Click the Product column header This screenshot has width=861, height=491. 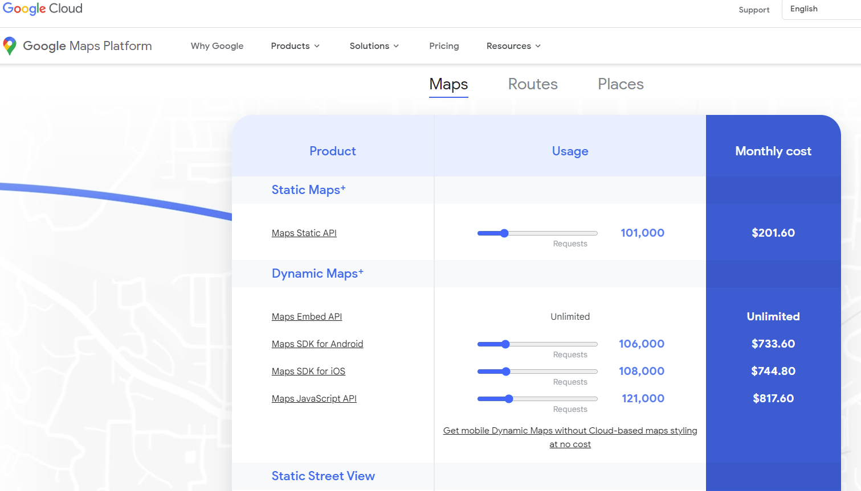click(x=333, y=151)
